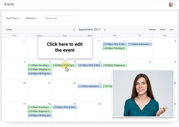Select day number 9
The image size is (179, 127).
coord(175,62)
